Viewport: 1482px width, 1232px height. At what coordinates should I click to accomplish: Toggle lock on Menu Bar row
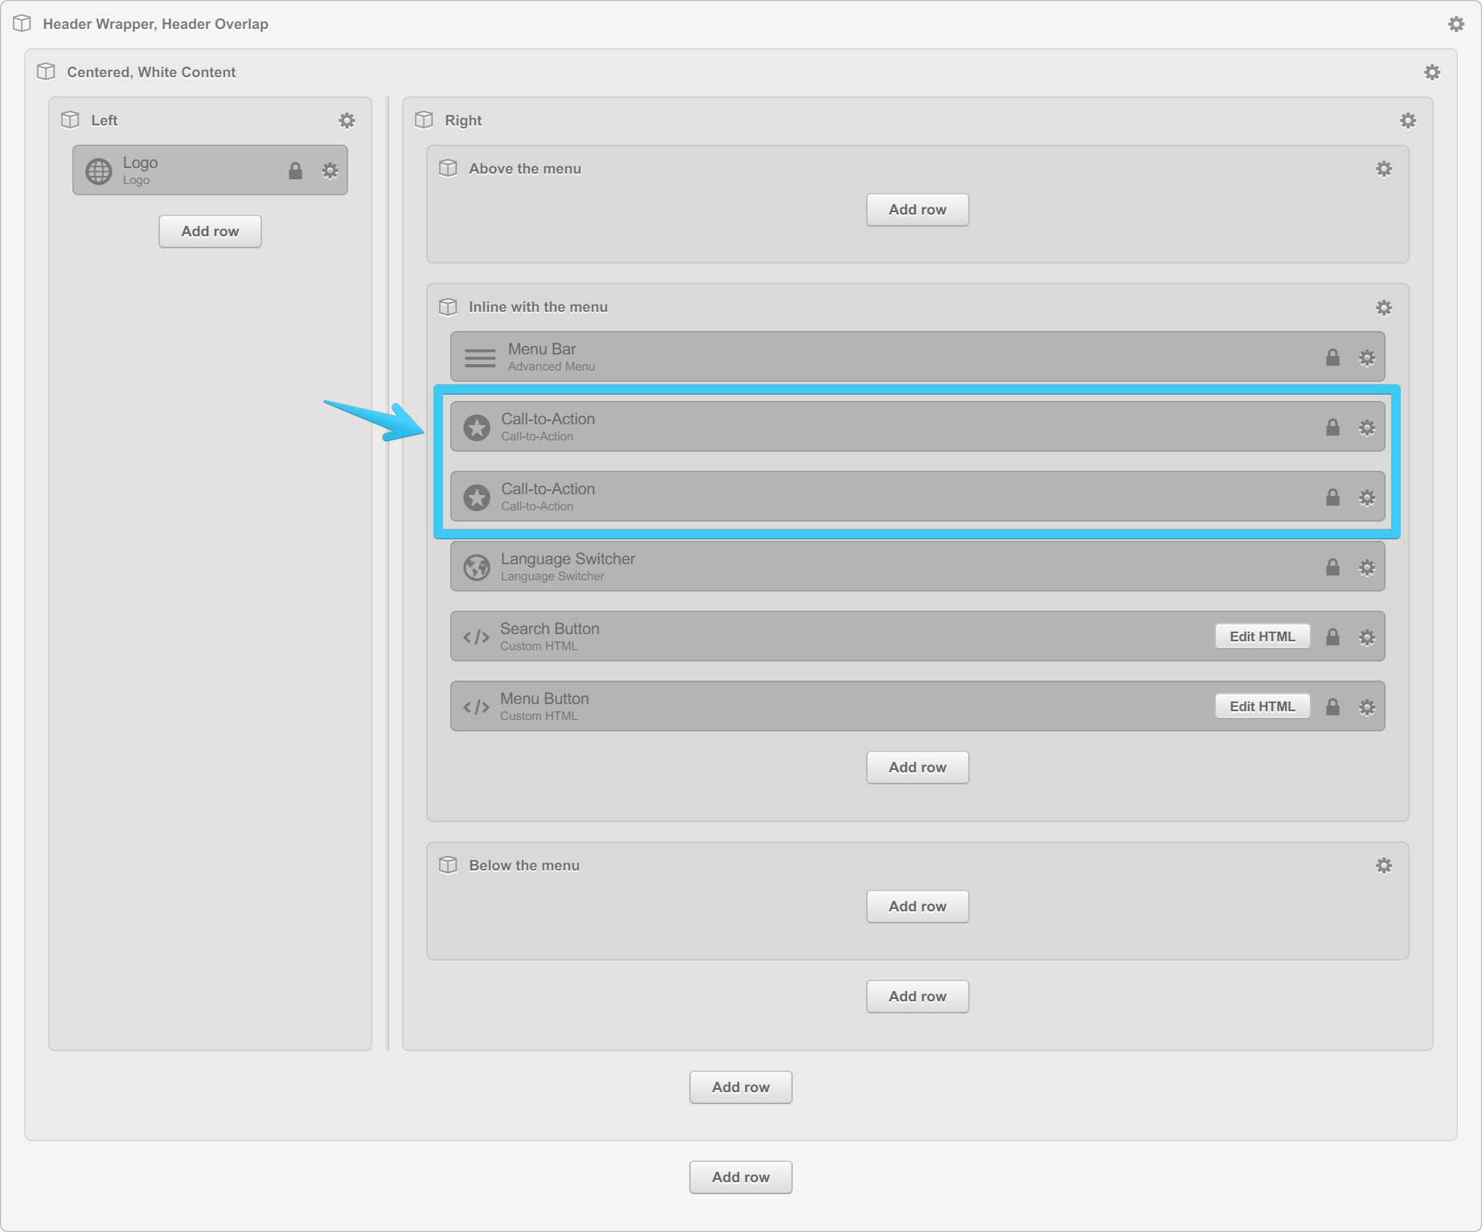[x=1332, y=358]
